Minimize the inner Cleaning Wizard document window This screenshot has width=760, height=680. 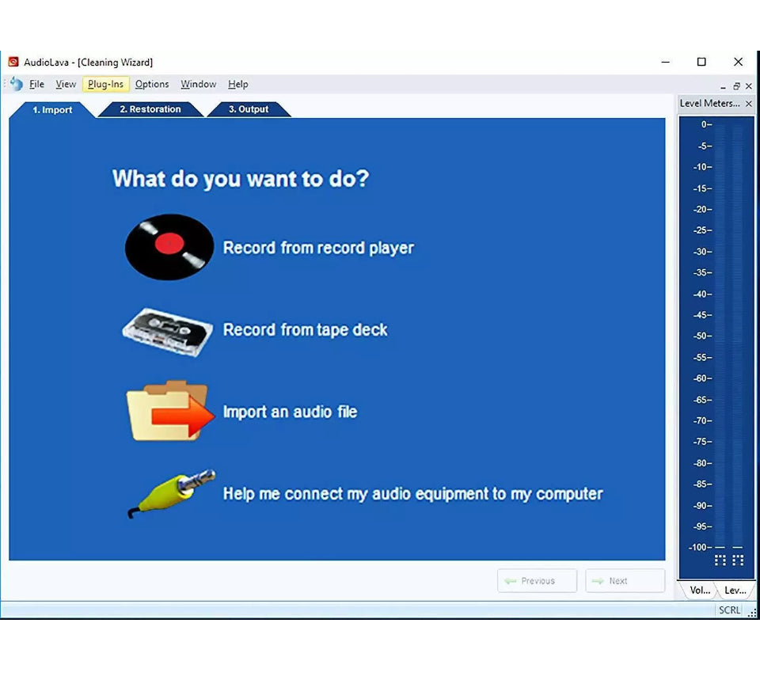pos(723,86)
